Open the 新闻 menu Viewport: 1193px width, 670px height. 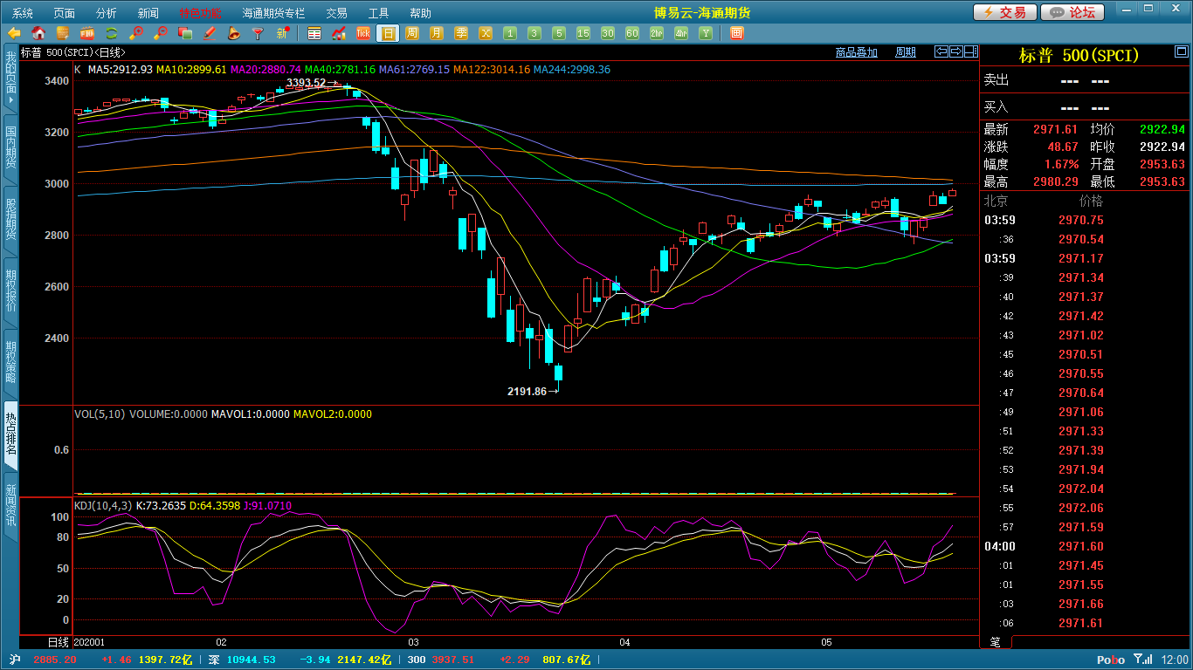148,13
